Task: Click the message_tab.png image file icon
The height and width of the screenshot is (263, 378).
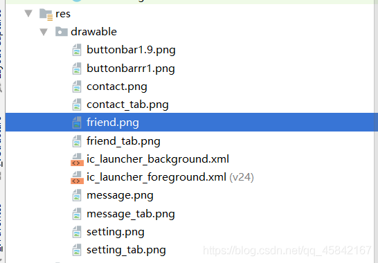Action: 77,214
